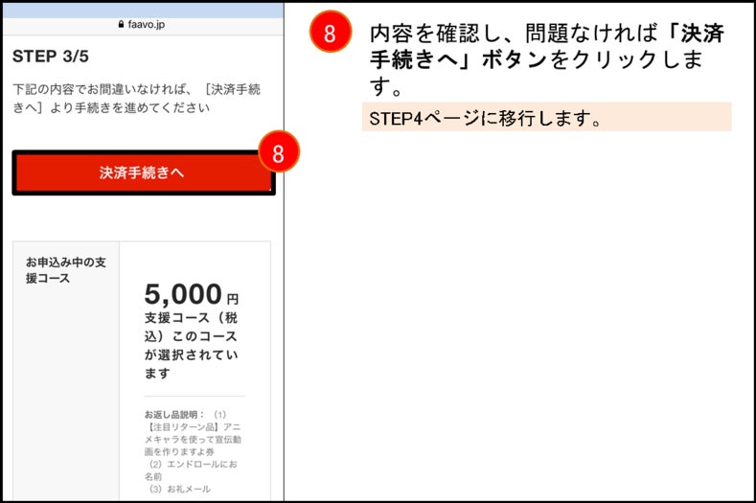Click the STEP 3/5 heading
This screenshot has height=503, width=756.
pyautogui.click(x=51, y=56)
